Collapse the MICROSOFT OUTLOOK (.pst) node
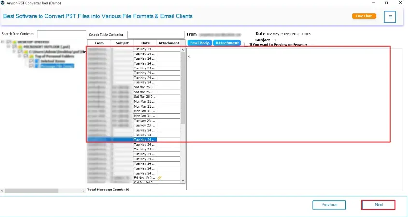408x217 pixels. pos(8,46)
